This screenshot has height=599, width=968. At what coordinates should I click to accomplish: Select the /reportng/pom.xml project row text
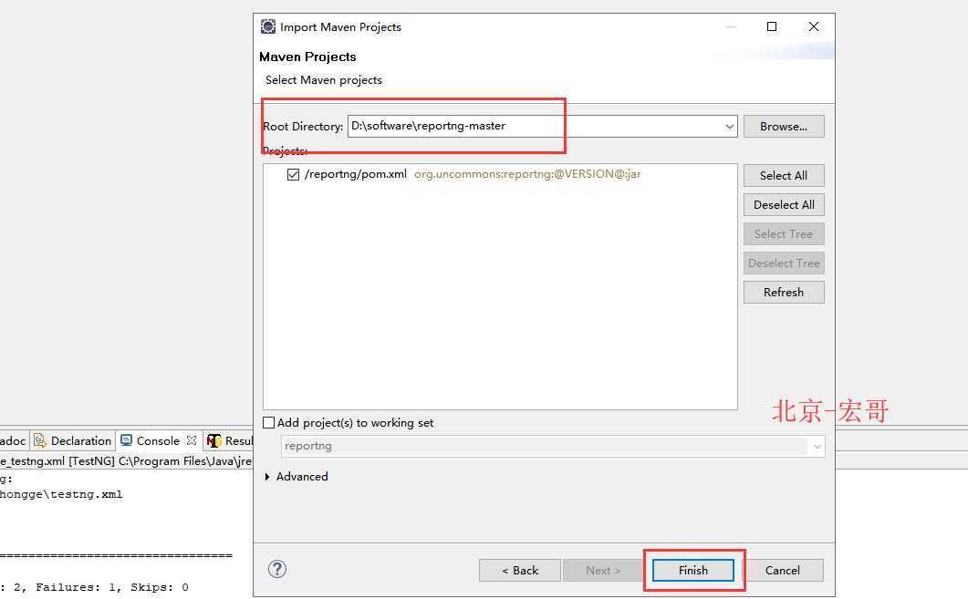point(356,174)
